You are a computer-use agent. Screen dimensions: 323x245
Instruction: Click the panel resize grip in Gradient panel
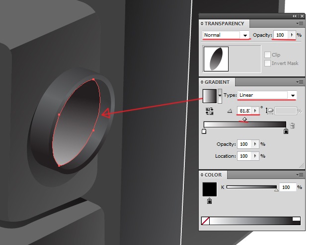[x=302, y=166]
